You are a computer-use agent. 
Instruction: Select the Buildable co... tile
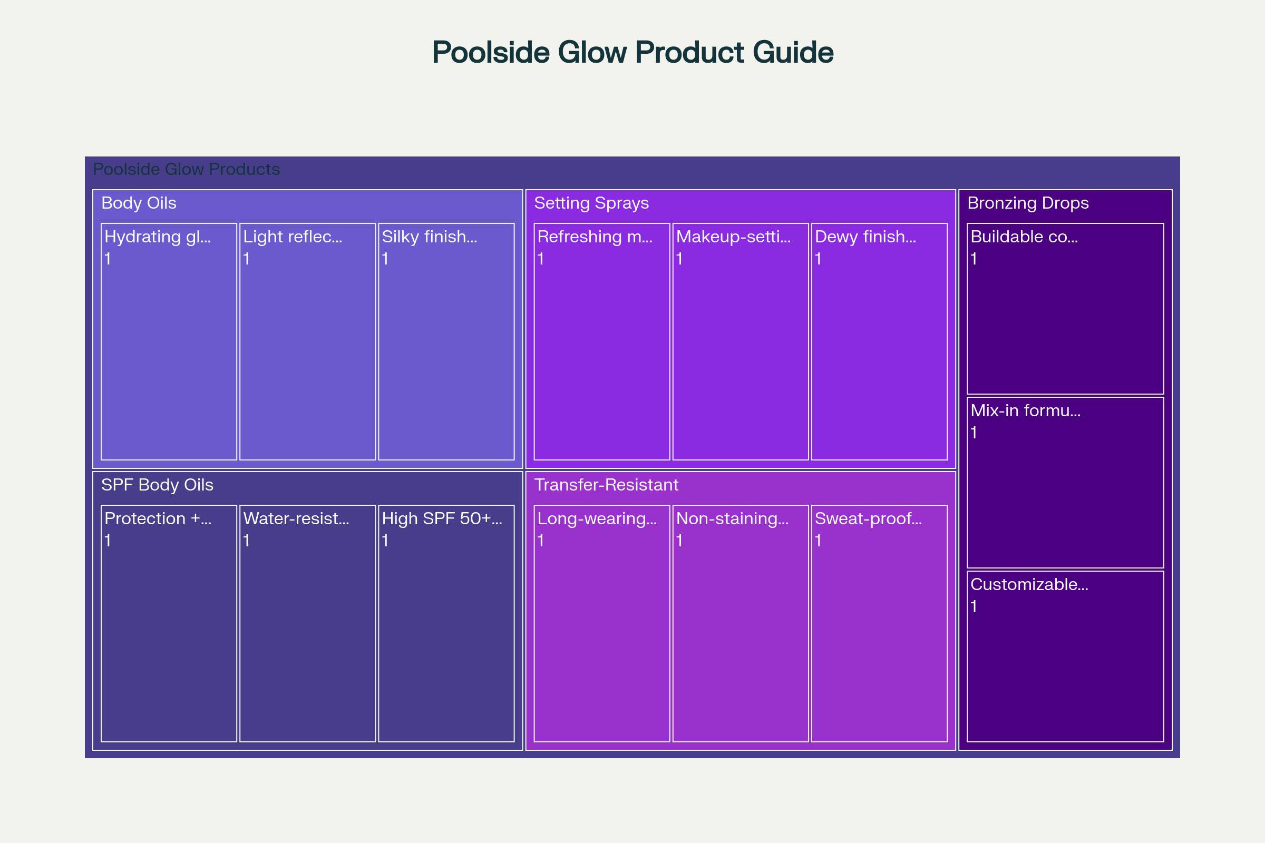[1065, 309]
